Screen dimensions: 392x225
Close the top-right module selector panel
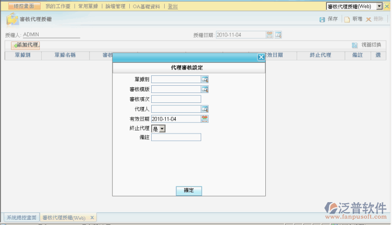click(x=387, y=6)
